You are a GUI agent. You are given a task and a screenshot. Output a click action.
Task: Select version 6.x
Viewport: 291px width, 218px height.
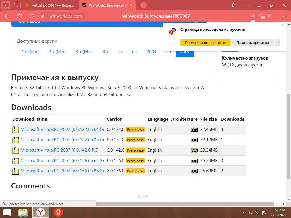(135, 52)
